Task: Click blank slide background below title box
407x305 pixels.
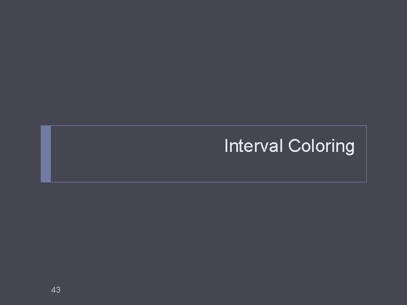Action: (203, 237)
